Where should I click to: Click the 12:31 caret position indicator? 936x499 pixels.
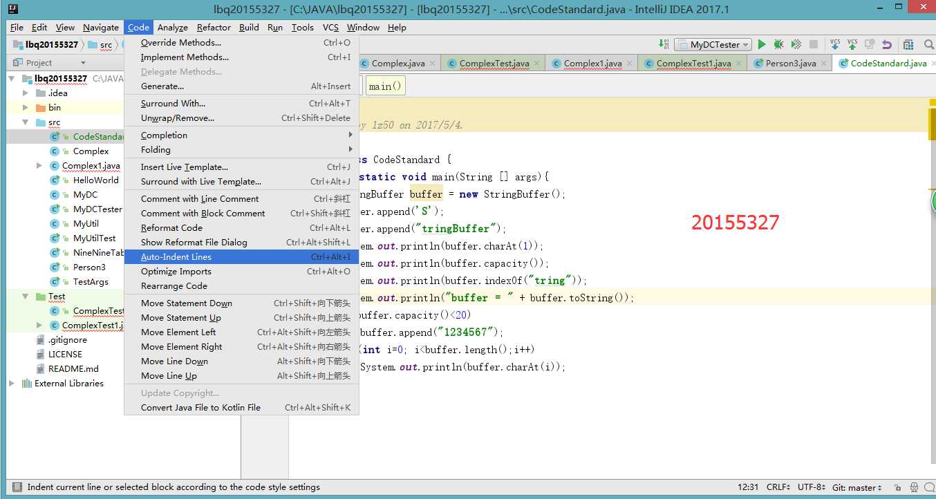(x=748, y=487)
